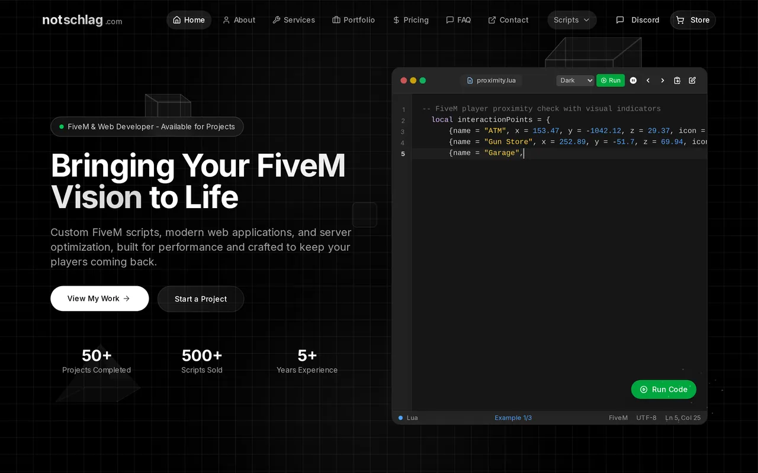The width and height of the screenshot is (758, 473).
Task: Click the green window dot in code editor
Action: [423, 80]
